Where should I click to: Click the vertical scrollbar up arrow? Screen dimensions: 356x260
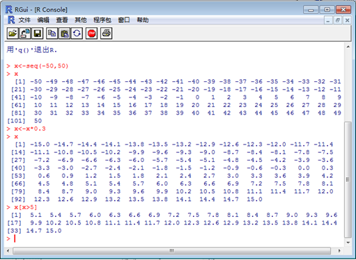pos(348,47)
